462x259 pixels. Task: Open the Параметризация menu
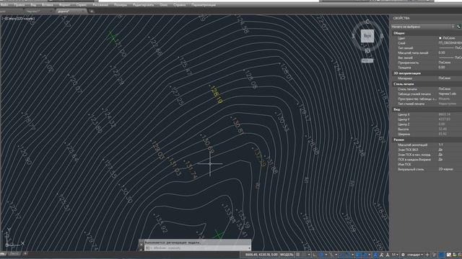(x=204, y=5)
